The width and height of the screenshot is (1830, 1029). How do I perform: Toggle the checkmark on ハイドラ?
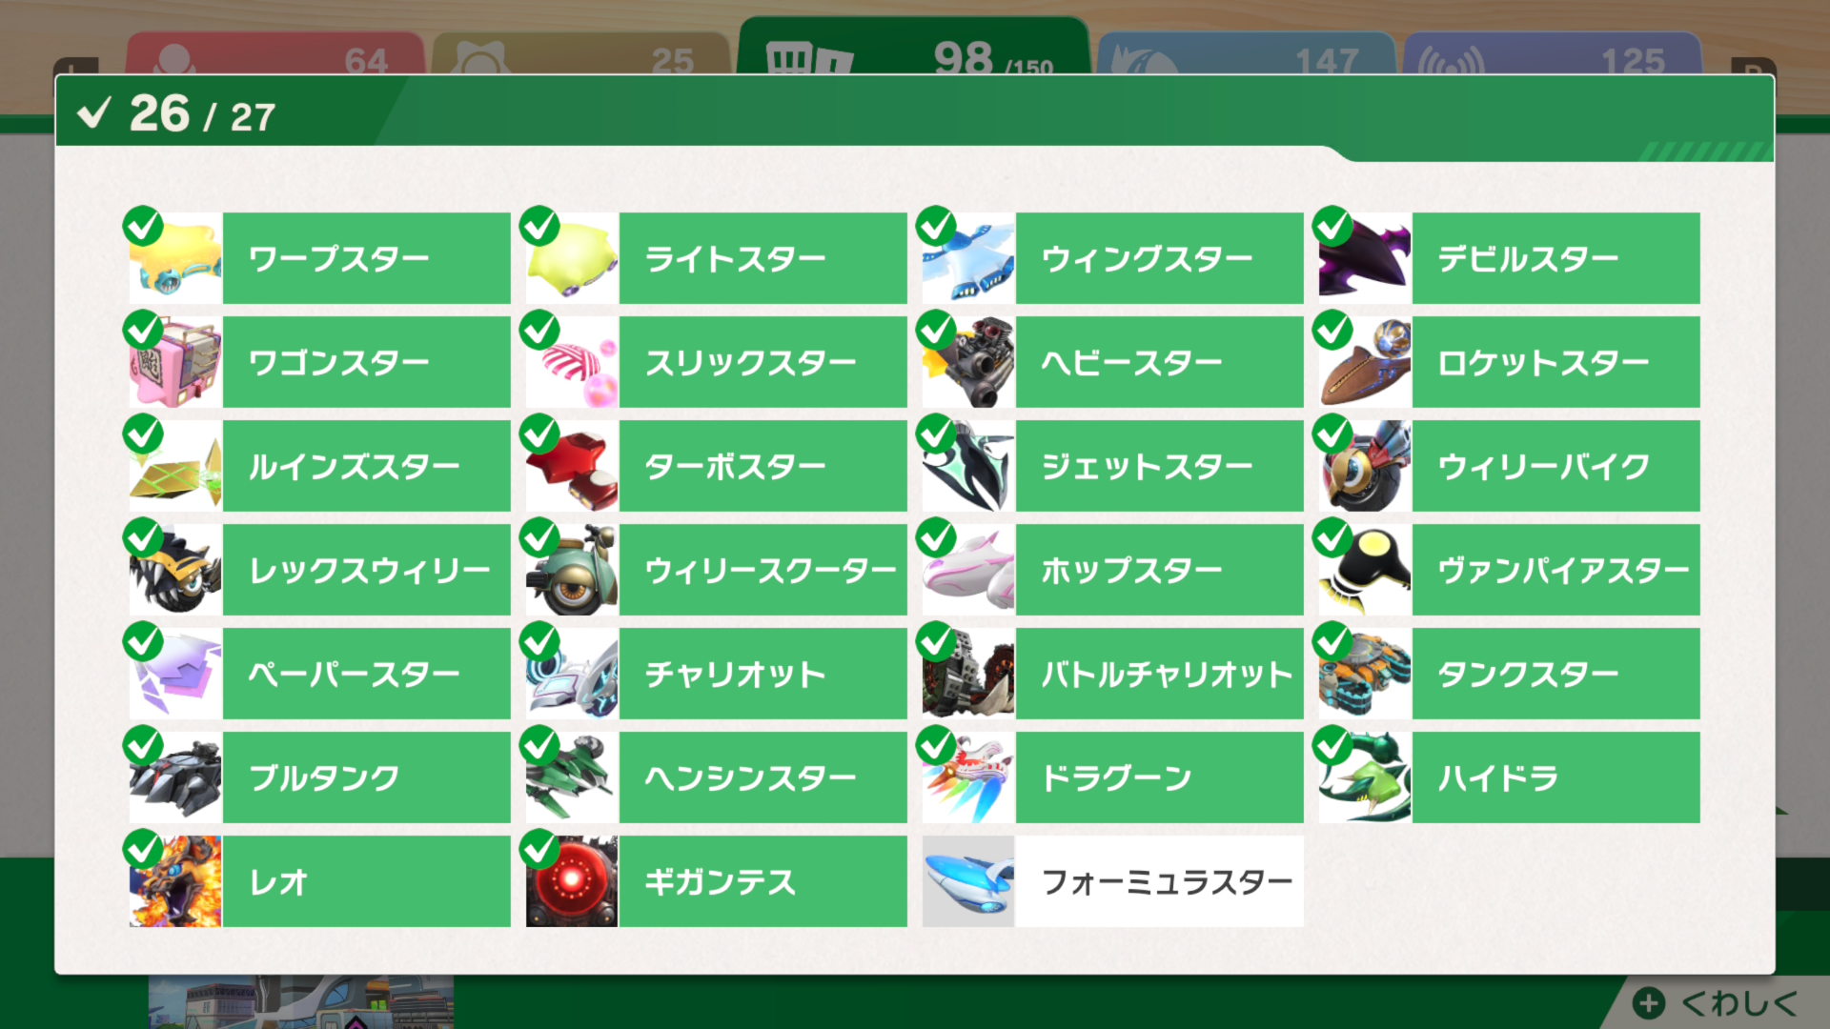1332,746
